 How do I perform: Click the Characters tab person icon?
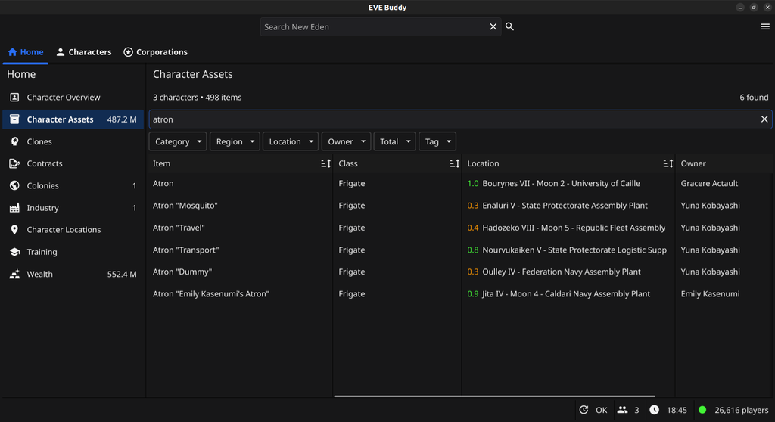click(x=61, y=52)
